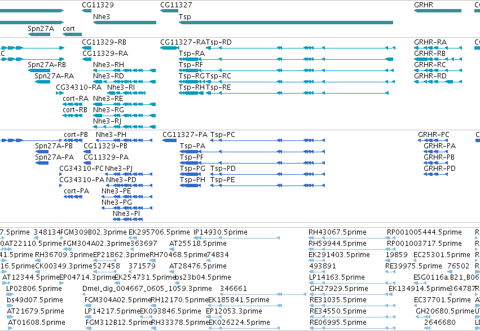Image resolution: width=480 pixels, height=331 pixels.
Task: Click the cort gene label
Action: tap(69, 29)
